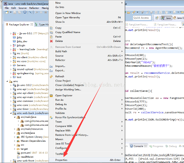Click the Save toolbar icon
Screen dimensions: 184x163
tap(15, 12)
